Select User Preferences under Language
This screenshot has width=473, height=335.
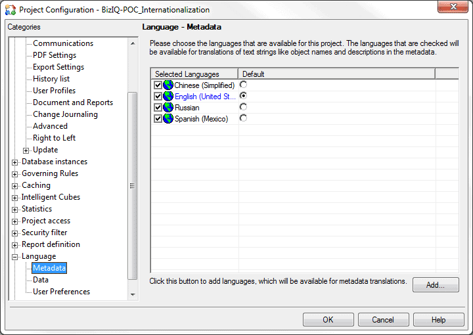click(61, 292)
